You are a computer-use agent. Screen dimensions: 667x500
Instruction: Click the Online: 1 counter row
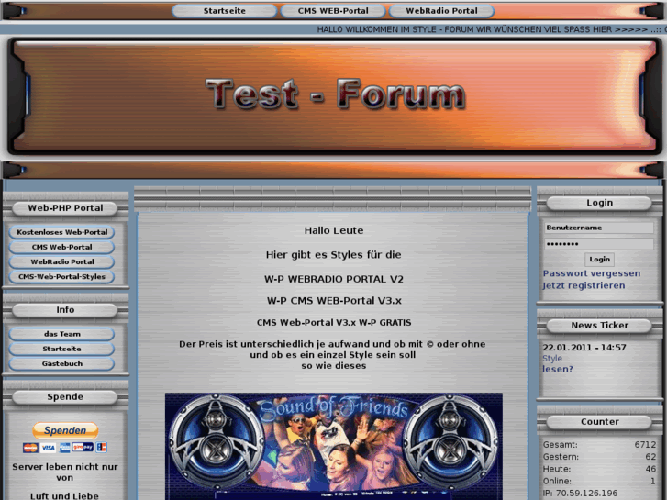tap(599, 482)
